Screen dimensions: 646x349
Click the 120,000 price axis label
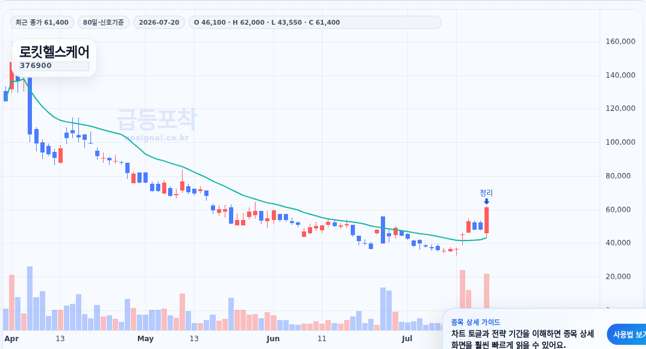[620, 108]
